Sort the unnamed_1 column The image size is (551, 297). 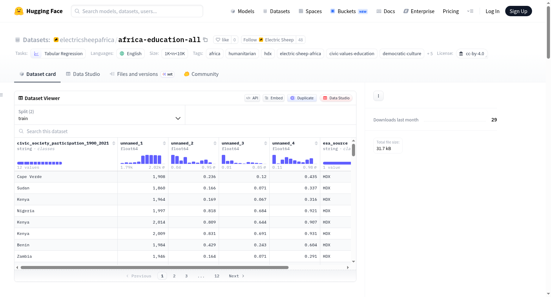click(164, 143)
